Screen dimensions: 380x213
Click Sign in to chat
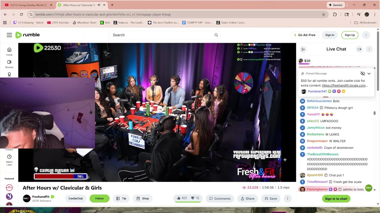pyautogui.click(x=336, y=199)
